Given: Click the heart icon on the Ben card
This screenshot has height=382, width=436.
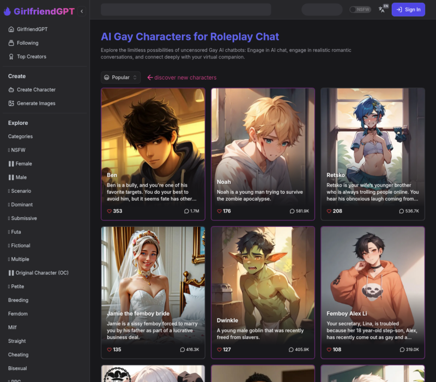Looking at the screenshot, I should (109, 211).
